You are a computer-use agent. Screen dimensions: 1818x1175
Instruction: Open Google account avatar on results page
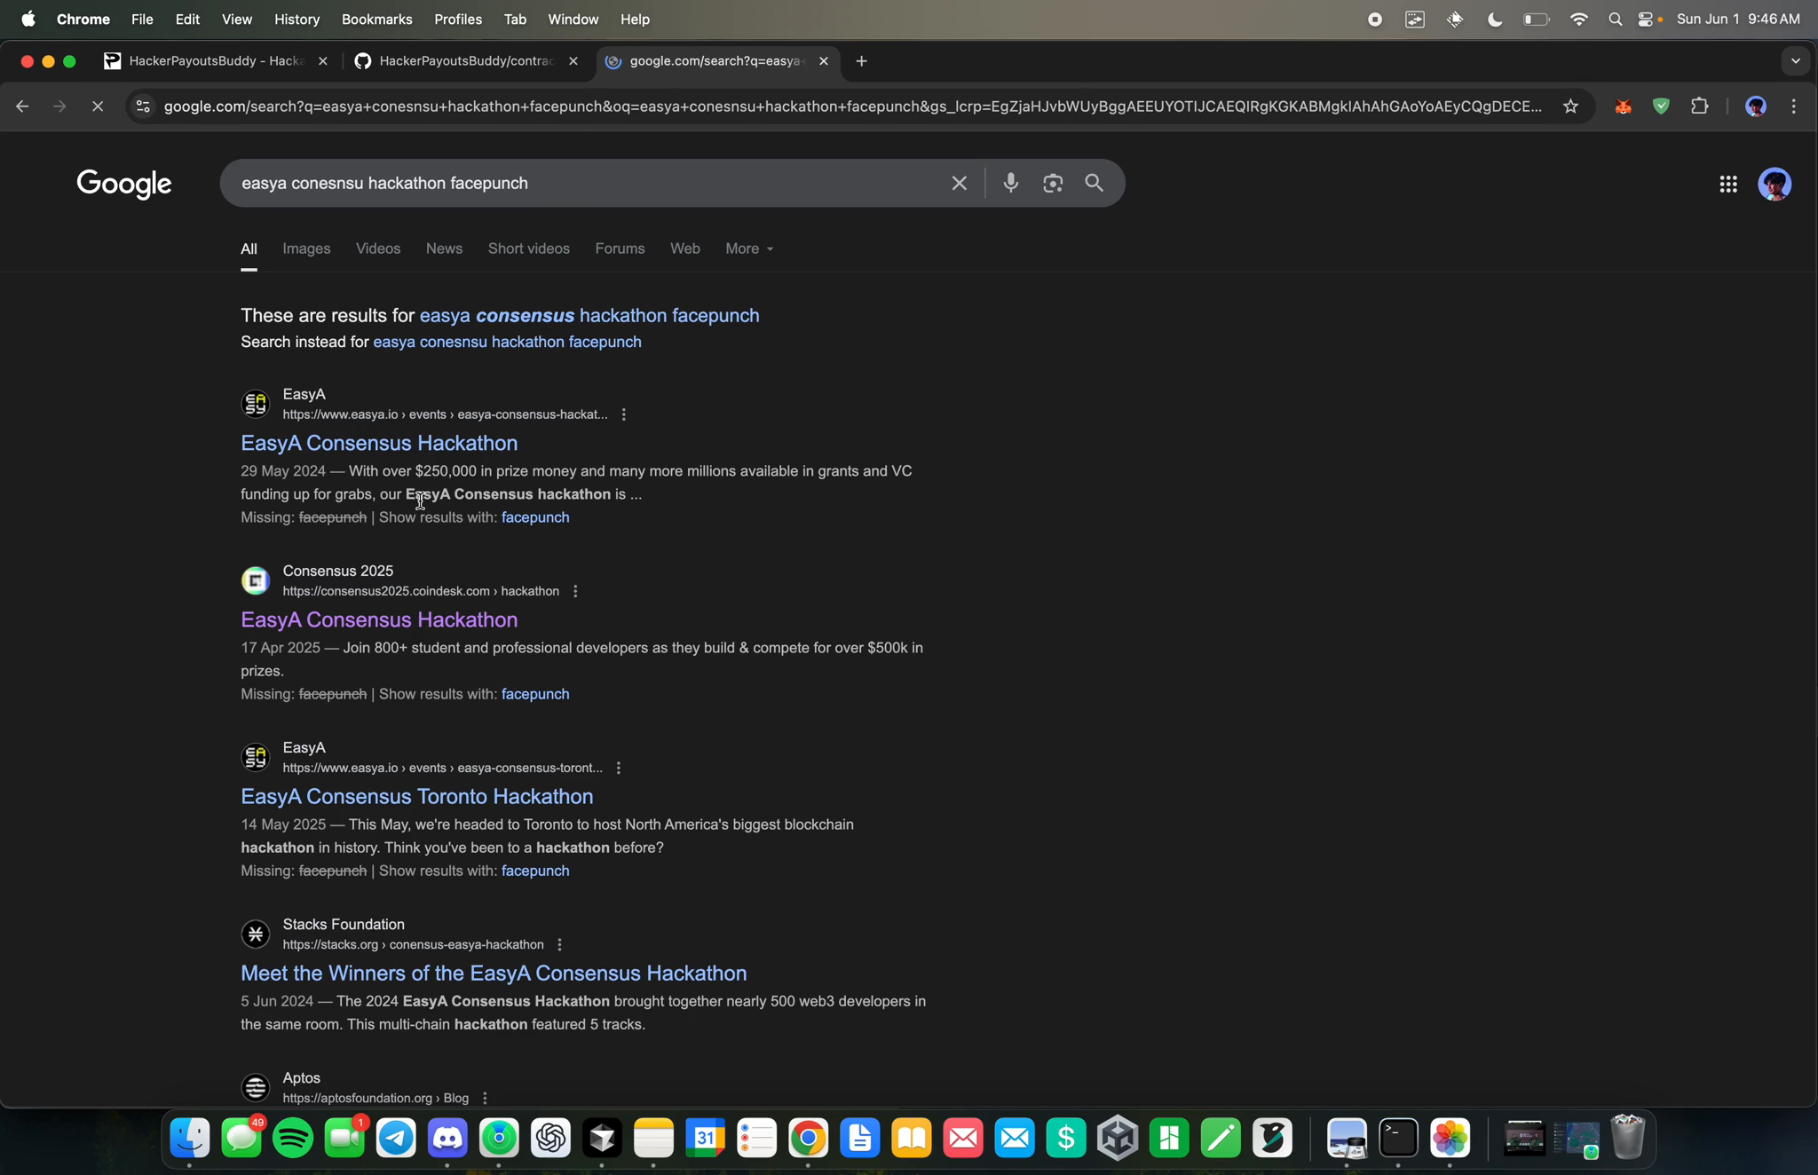[x=1774, y=184]
